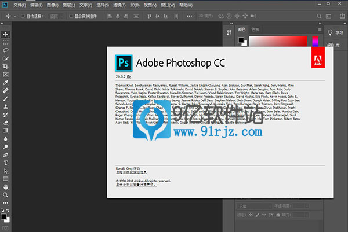Click align top edges icon

coord(150,16)
